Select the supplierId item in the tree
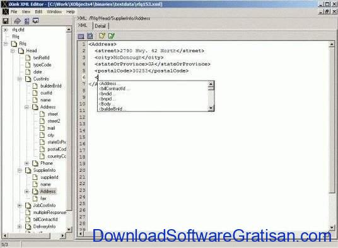This screenshot has height=248, width=338. [x=49, y=178]
